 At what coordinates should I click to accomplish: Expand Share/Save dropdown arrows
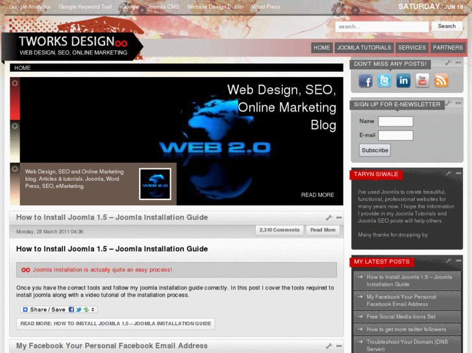[x=93, y=310]
